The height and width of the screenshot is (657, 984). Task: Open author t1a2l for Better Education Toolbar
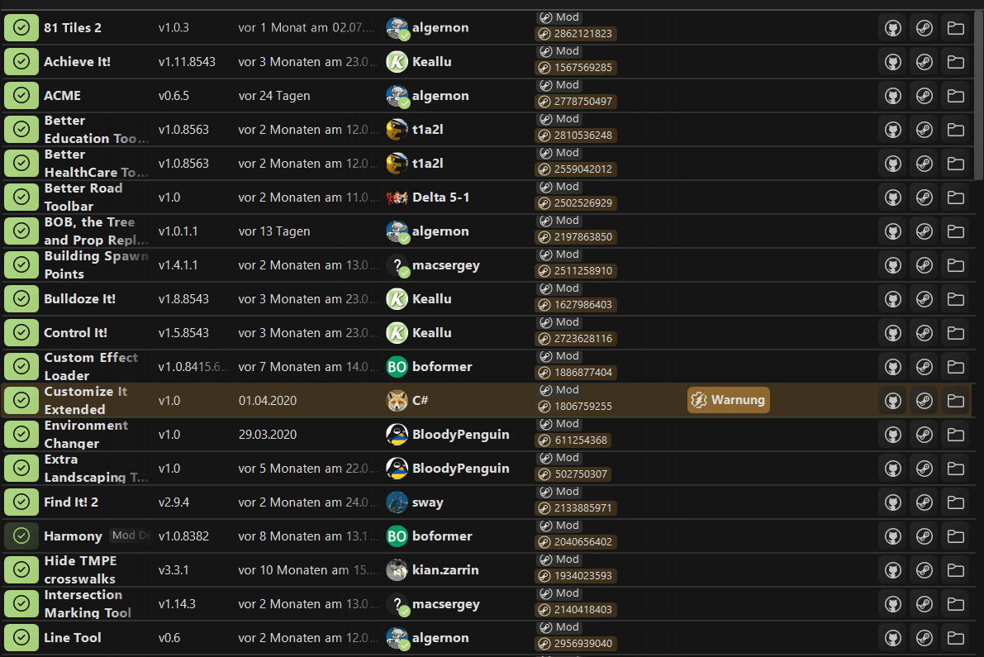[415, 129]
